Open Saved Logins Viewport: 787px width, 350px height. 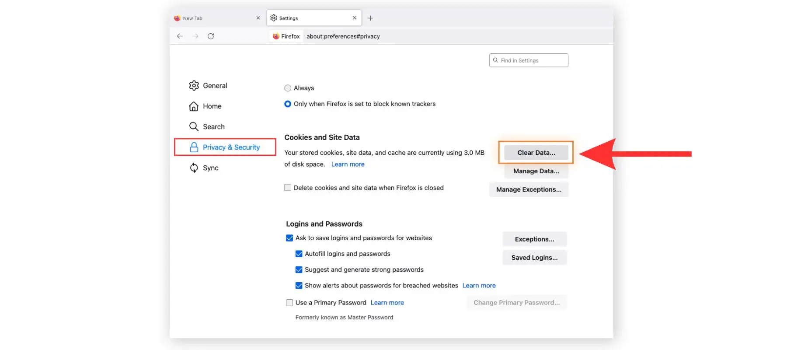click(534, 258)
